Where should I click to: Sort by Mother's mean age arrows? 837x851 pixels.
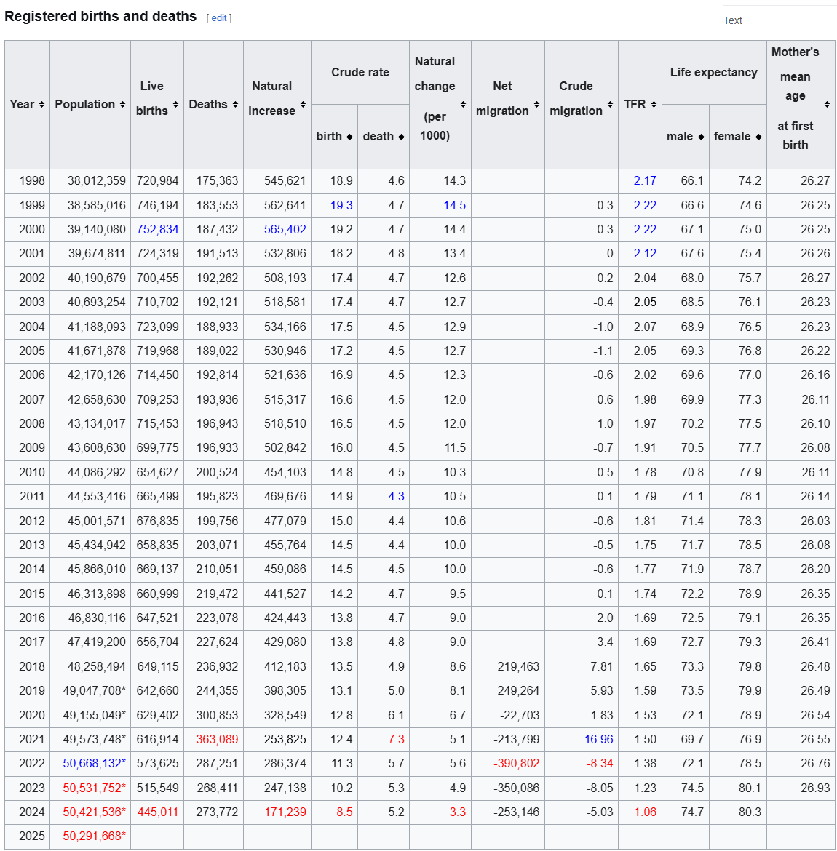[827, 104]
